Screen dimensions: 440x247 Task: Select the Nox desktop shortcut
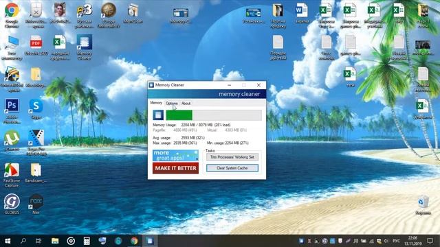coord(36,204)
